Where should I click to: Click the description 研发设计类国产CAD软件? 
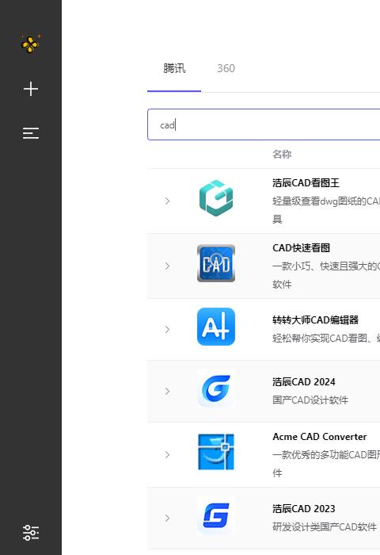pyautogui.click(x=325, y=527)
